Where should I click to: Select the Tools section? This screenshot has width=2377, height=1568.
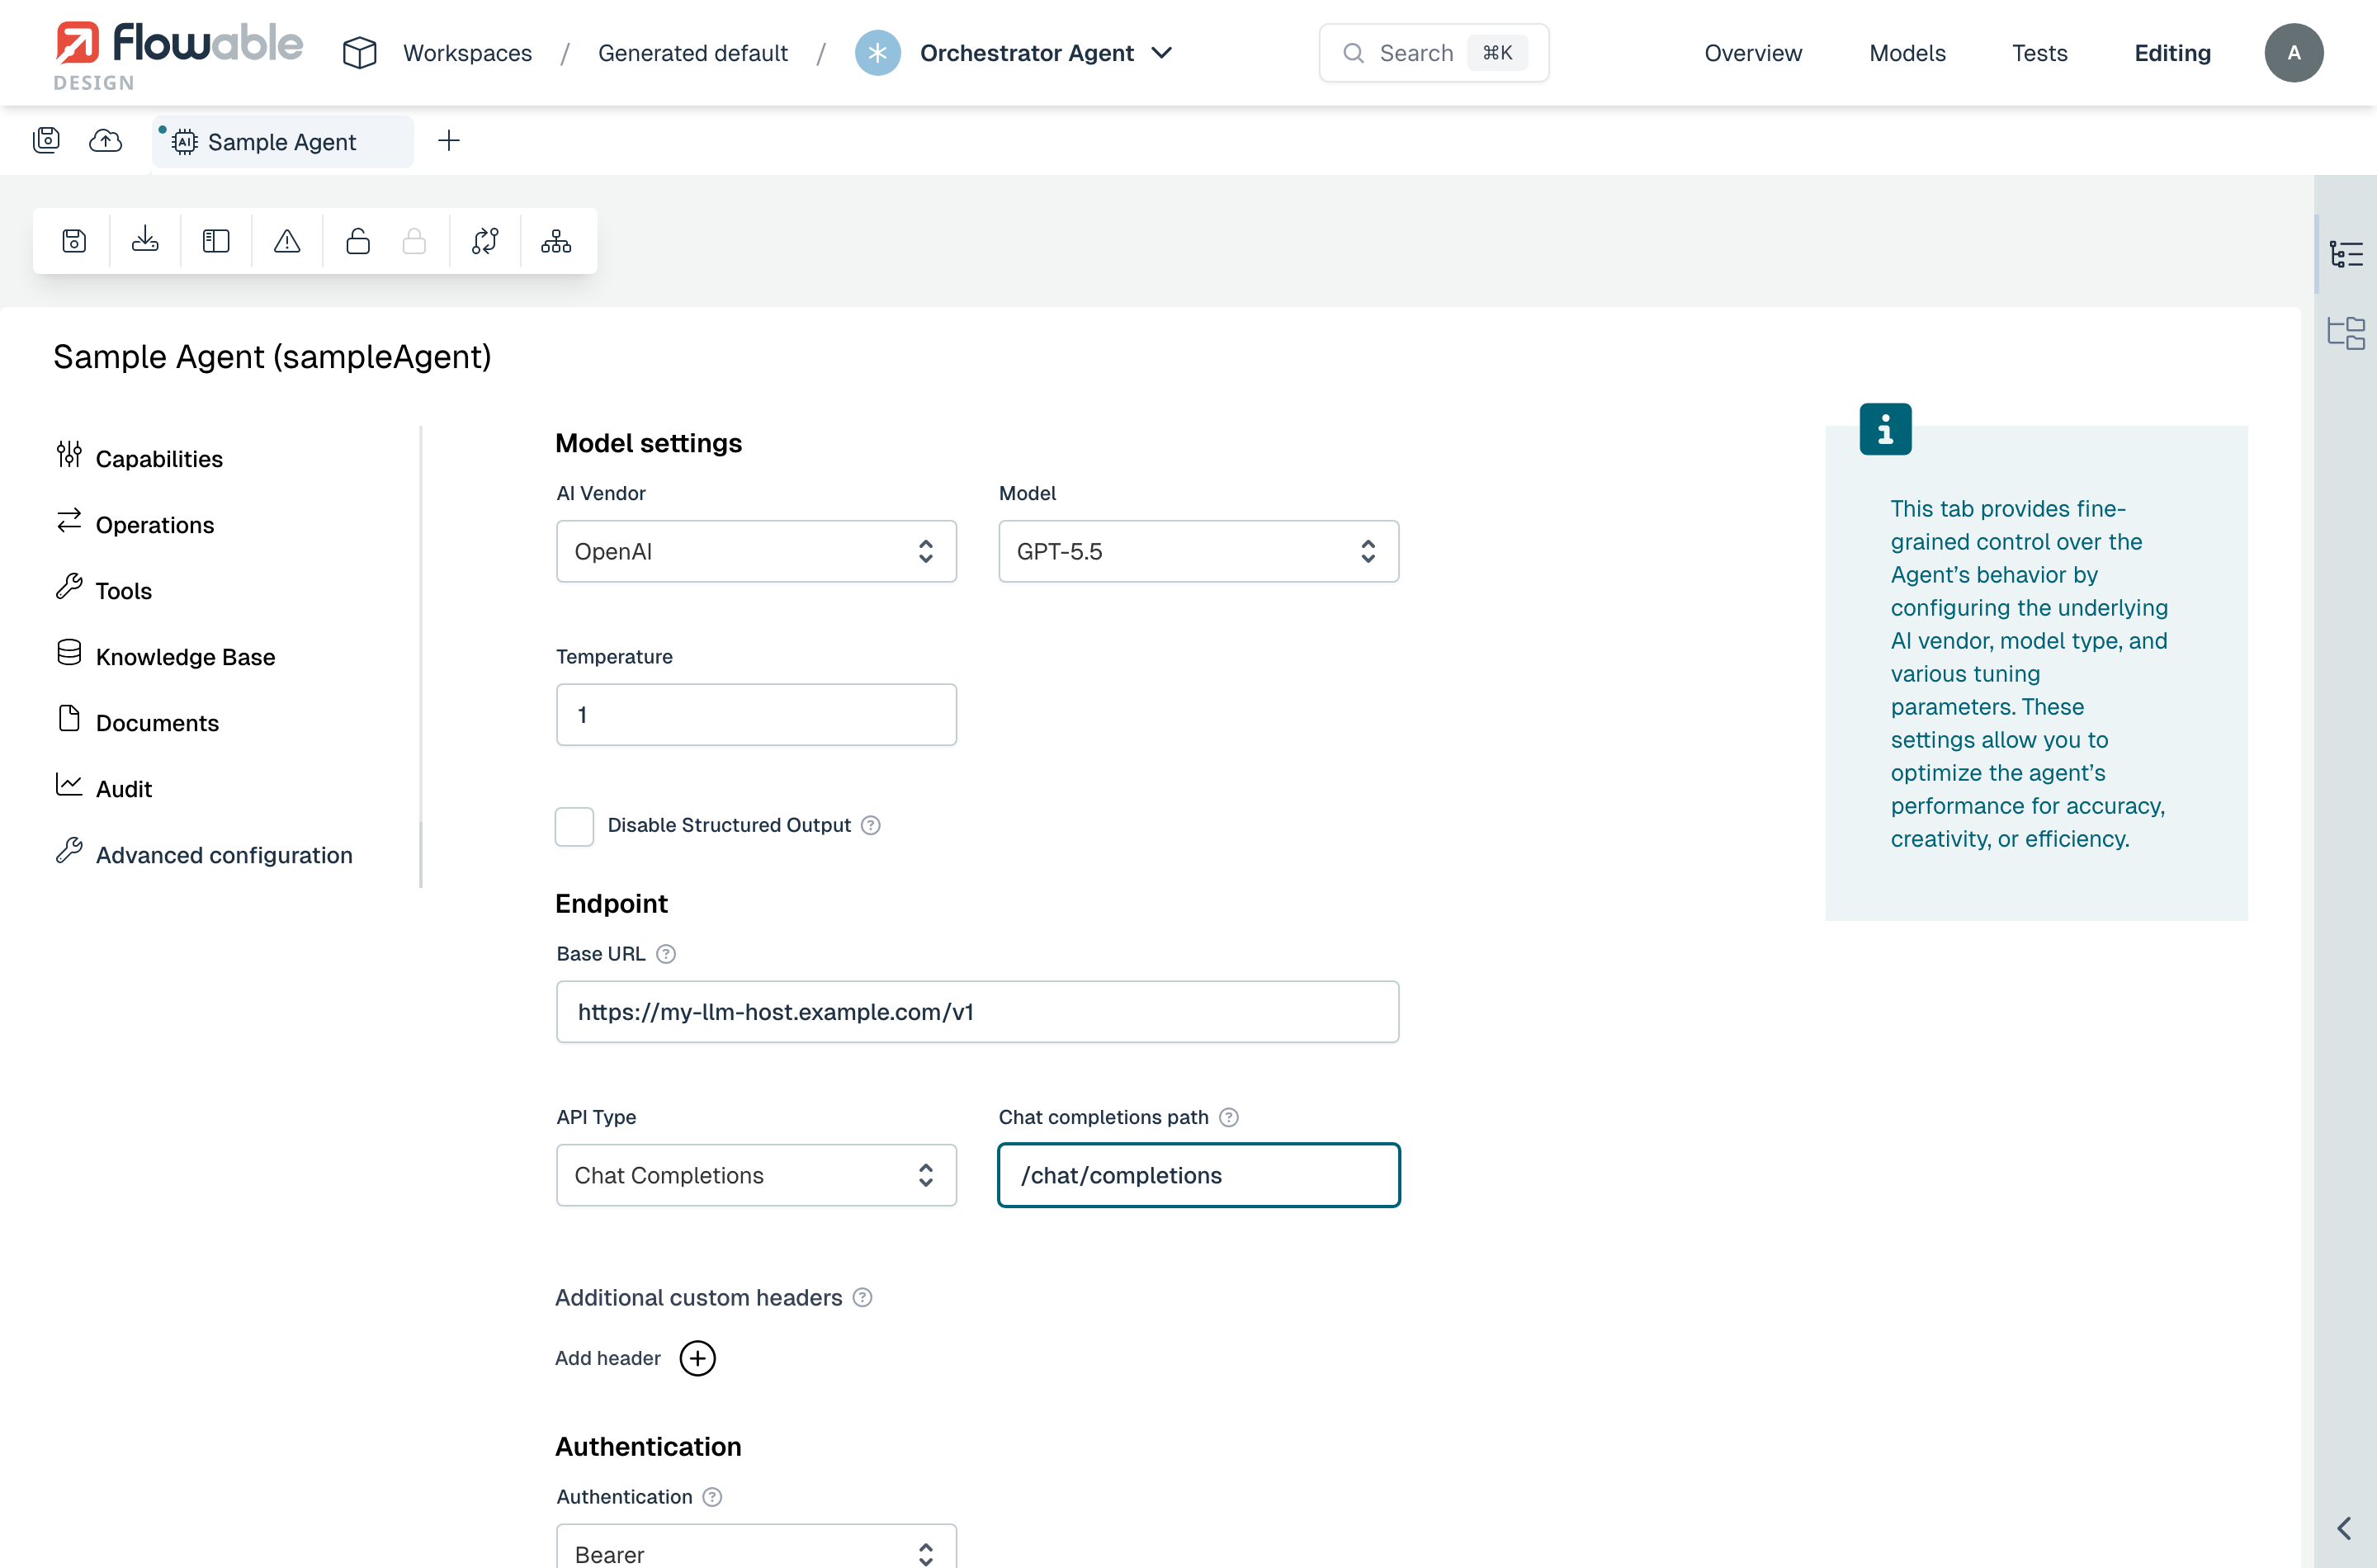click(x=104, y=590)
